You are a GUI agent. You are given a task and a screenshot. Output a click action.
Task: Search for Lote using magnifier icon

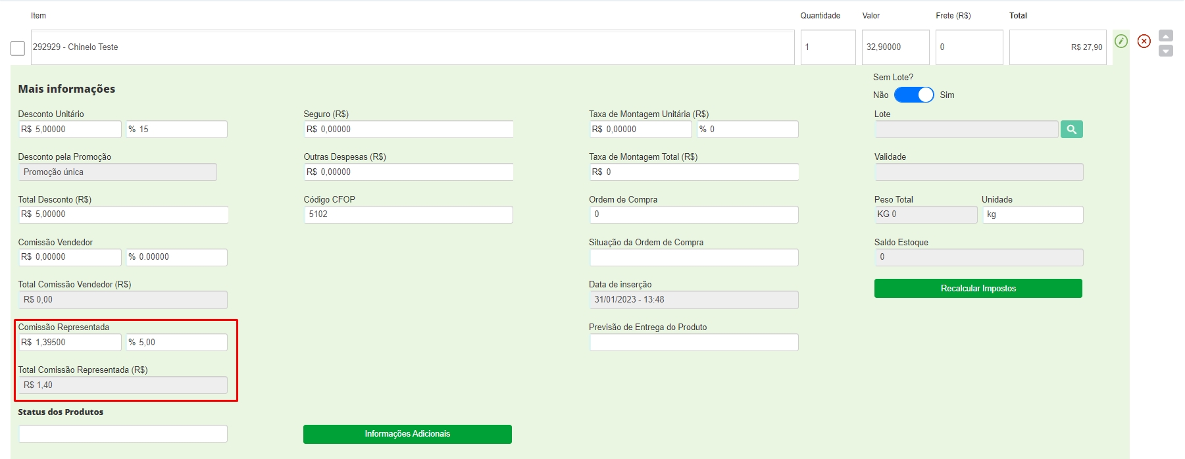pyautogui.click(x=1071, y=130)
